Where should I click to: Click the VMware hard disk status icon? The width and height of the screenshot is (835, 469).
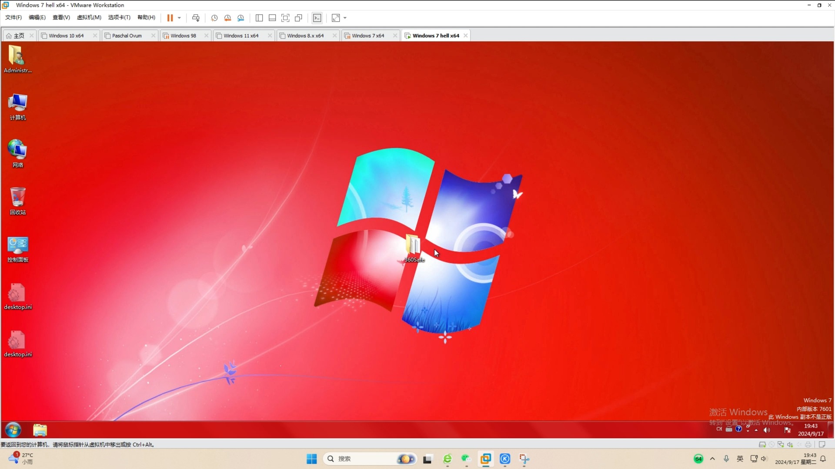(x=762, y=445)
